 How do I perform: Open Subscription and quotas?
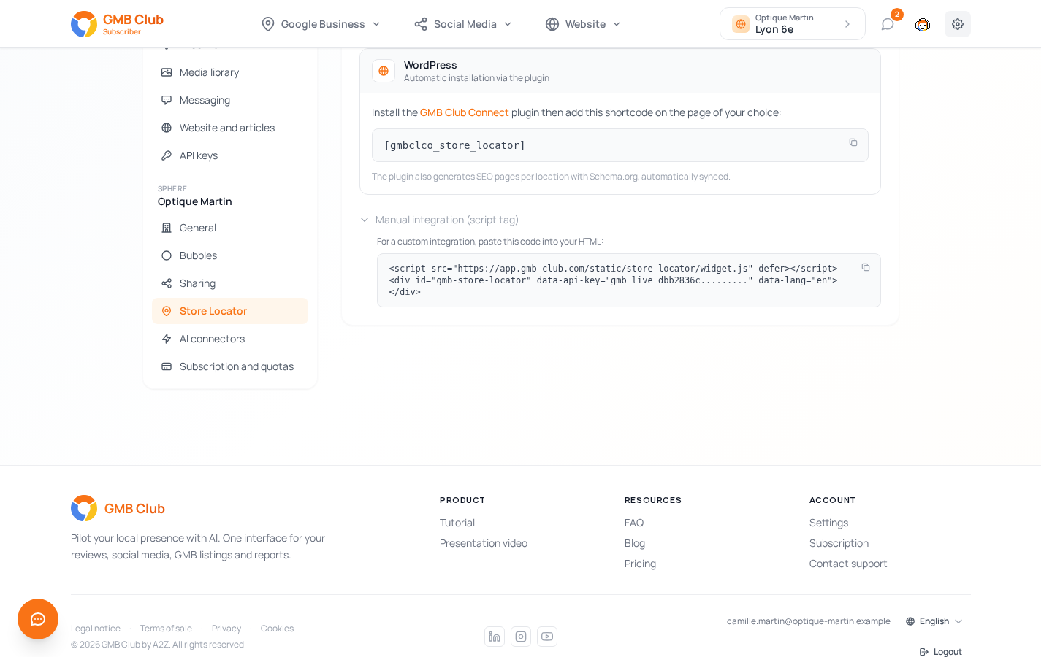coord(230,366)
